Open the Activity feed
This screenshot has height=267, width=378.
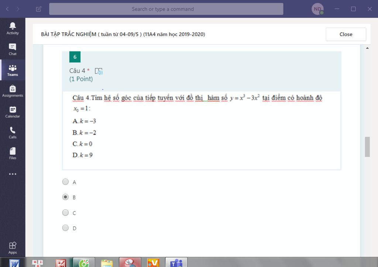point(13,28)
